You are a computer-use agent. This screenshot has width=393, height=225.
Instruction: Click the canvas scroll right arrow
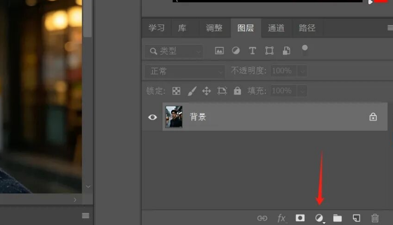(x=75, y=199)
